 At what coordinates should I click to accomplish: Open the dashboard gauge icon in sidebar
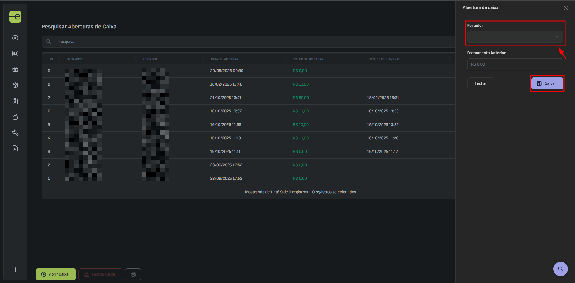click(15, 38)
